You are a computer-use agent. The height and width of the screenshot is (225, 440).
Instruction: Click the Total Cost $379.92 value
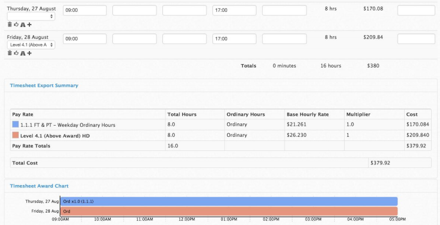pyautogui.click(x=380, y=163)
